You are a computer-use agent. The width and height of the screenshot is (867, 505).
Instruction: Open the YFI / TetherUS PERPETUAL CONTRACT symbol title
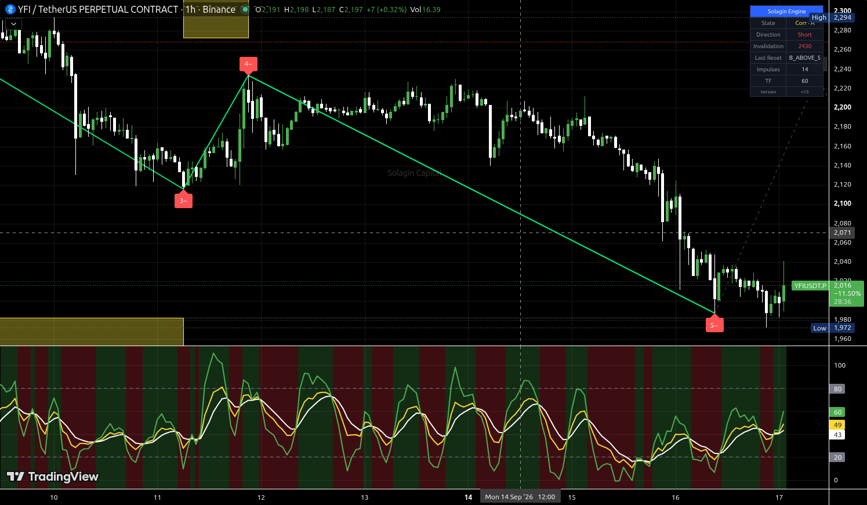point(98,9)
